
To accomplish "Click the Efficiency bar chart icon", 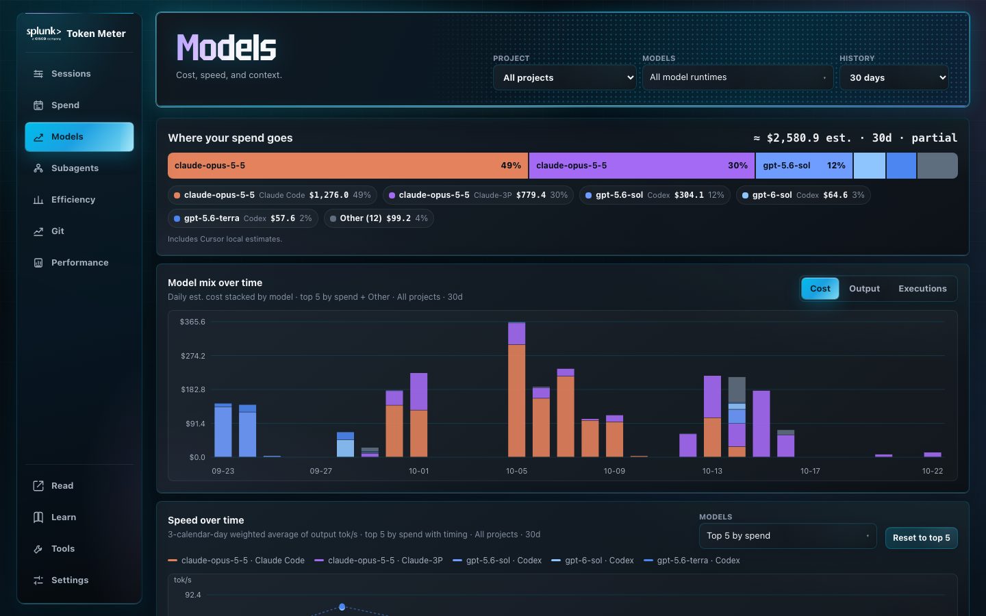I will coord(38,200).
